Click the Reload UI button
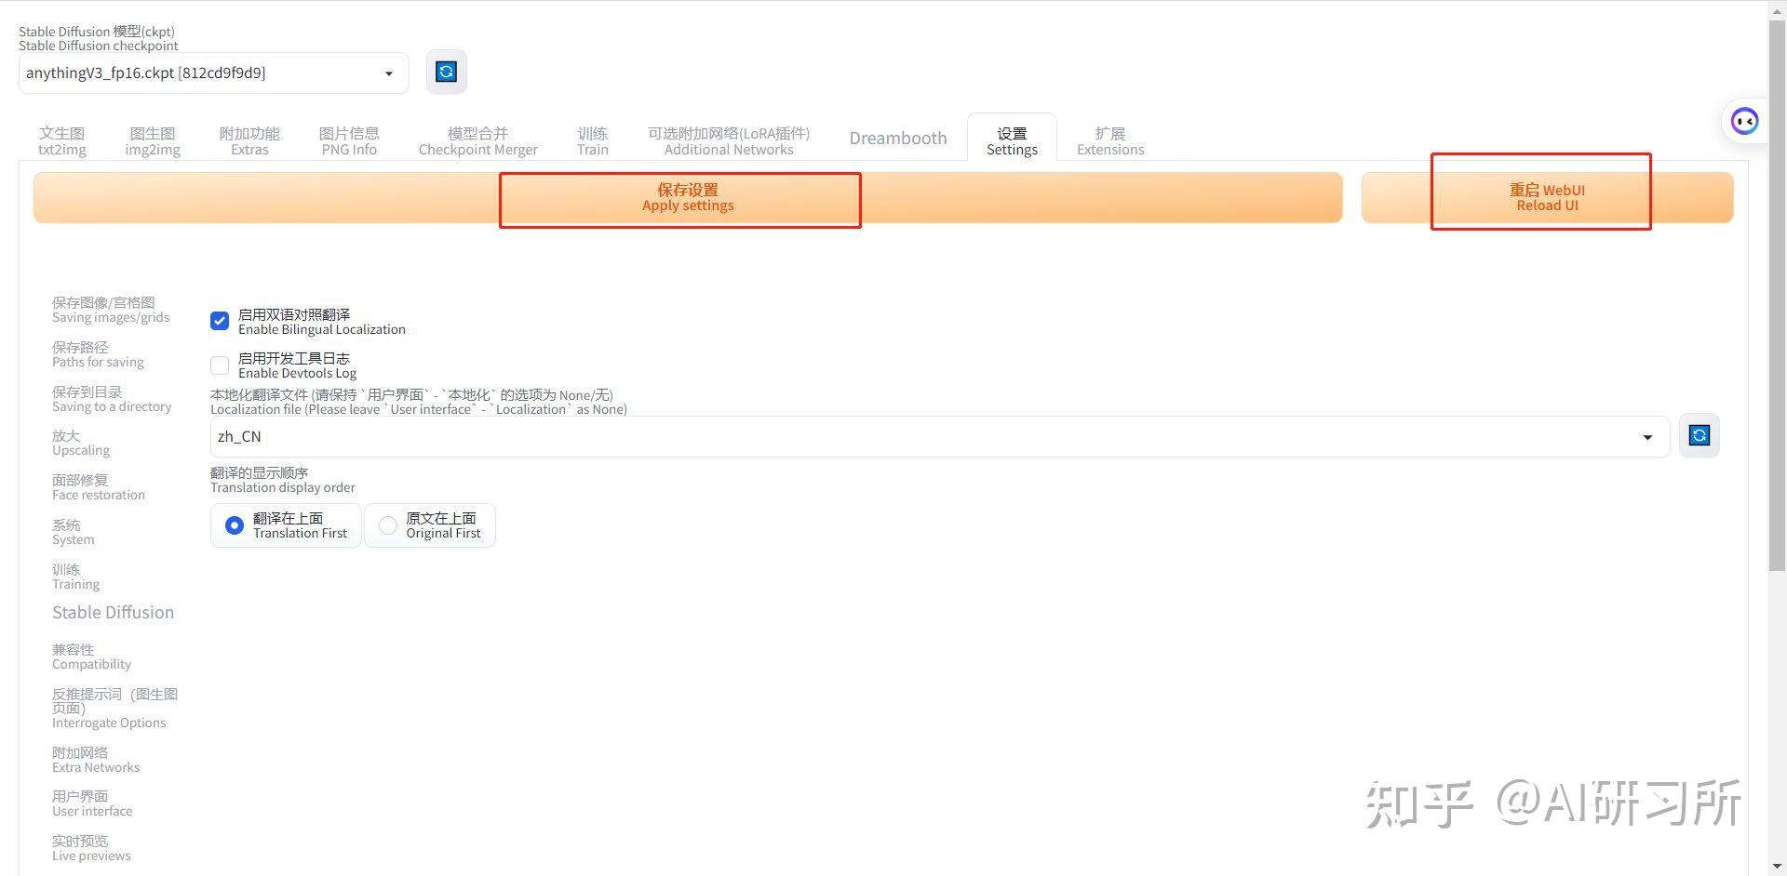The width and height of the screenshot is (1787, 876). pos(1547,197)
